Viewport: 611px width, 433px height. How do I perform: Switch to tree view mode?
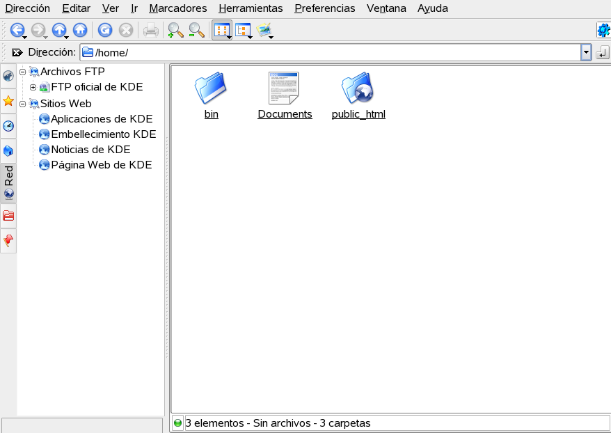243,30
